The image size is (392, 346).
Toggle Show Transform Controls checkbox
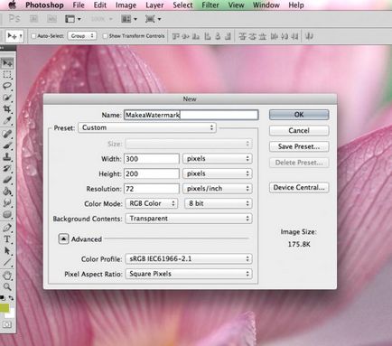tap(105, 36)
